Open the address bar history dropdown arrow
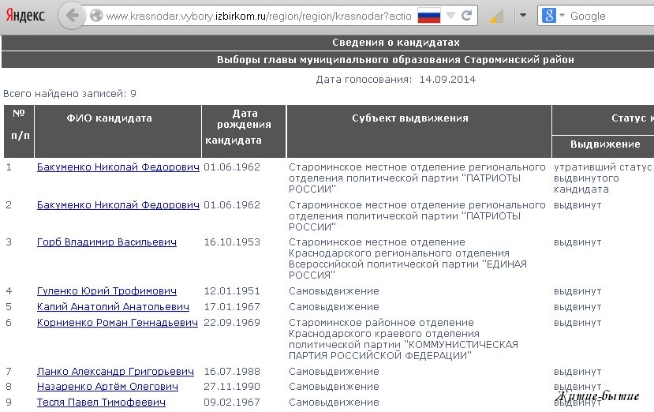 click(x=450, y=16)
